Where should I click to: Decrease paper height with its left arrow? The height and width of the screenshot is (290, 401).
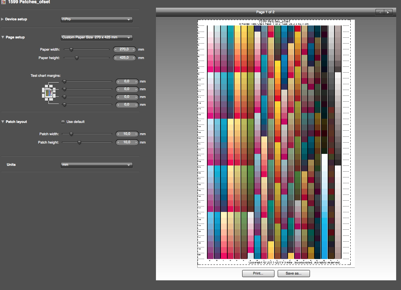click(x=116, y=58)
